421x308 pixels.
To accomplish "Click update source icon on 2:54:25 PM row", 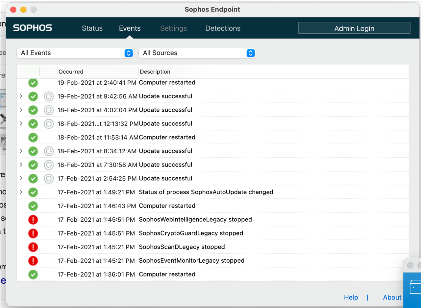I will click(49, 179).
